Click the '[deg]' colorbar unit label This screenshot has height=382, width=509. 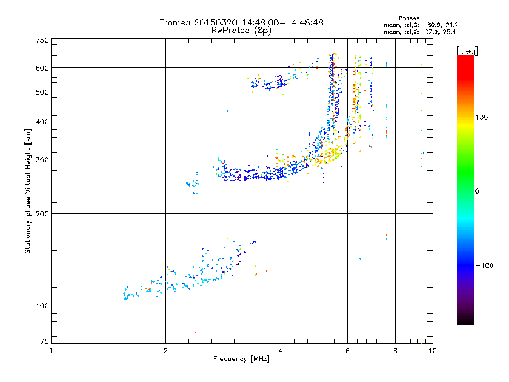click(x=467, y=51)
